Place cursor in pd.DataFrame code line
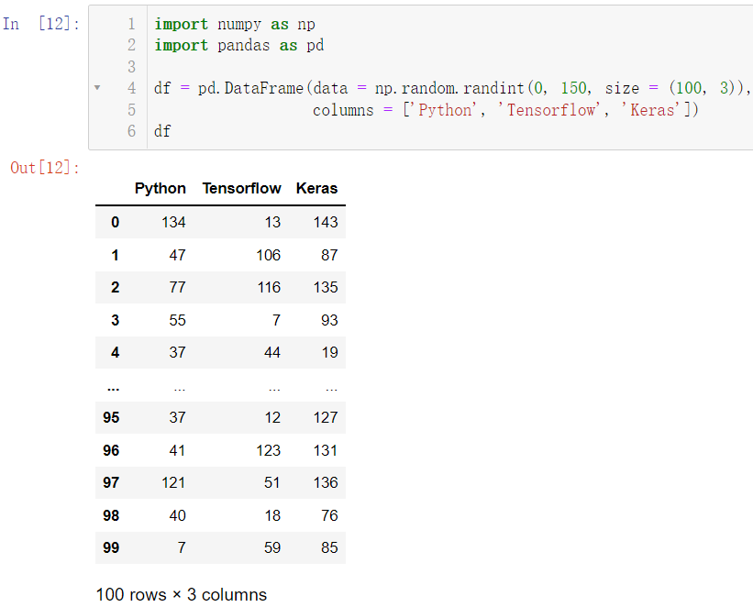Image resolution: width=753 pixels, height=607 pixels. click(x=452, y=88)
